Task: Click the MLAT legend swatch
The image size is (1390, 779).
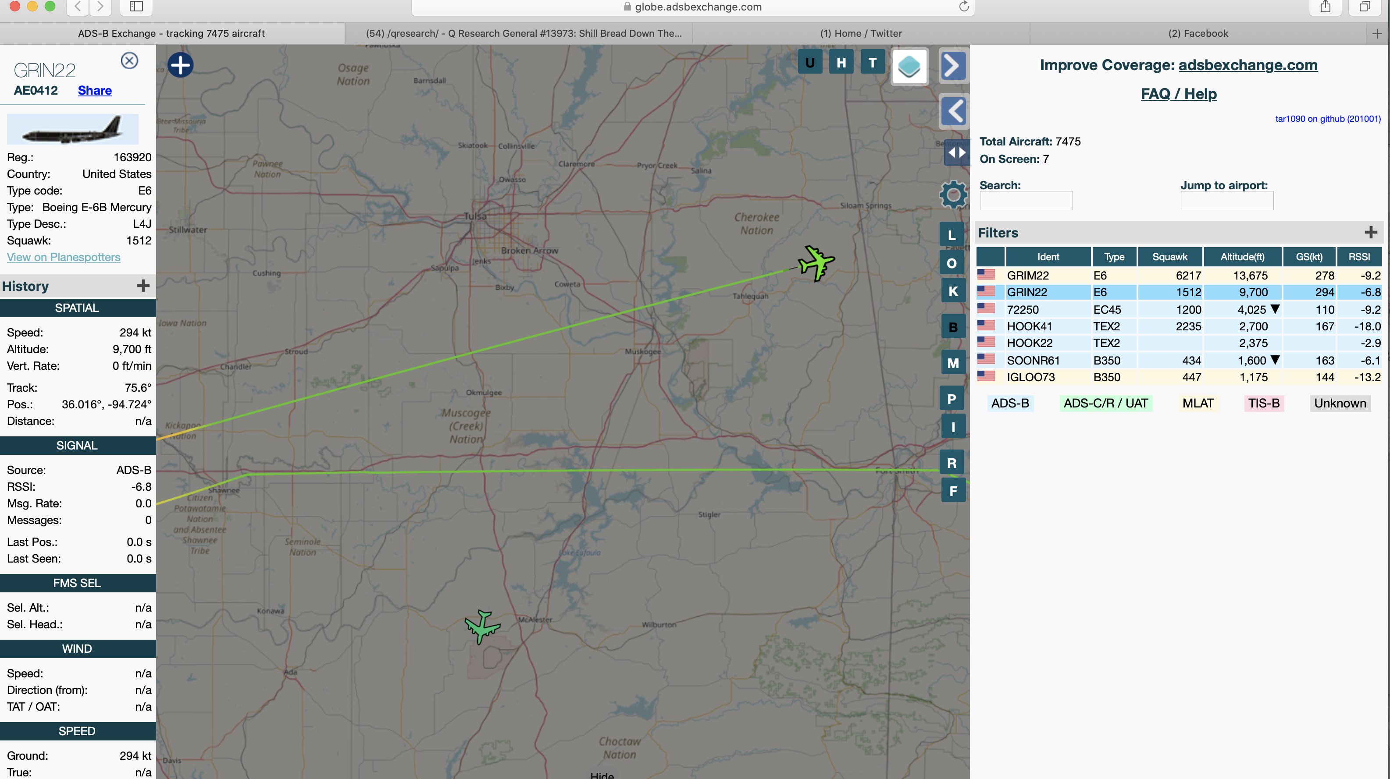Action: (x=1198, y=403)
